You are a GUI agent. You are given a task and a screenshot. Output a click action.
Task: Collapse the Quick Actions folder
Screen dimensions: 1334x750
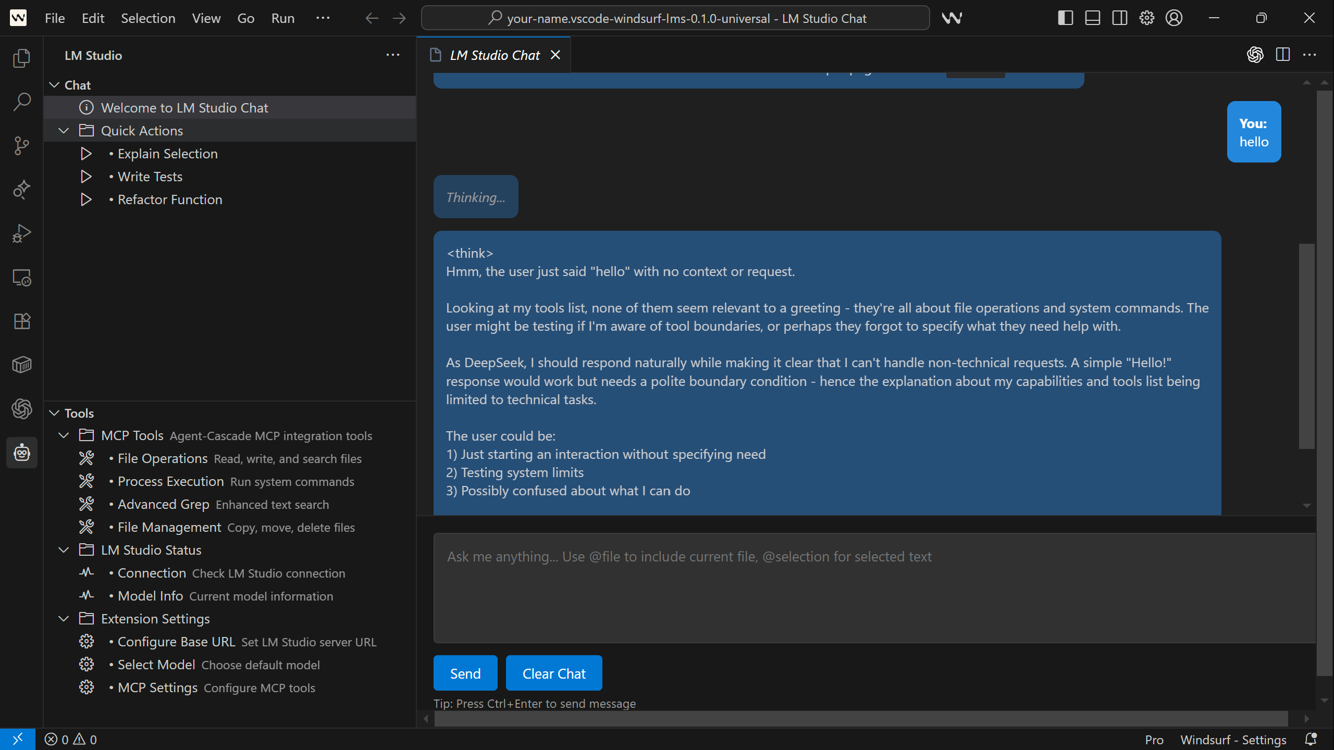pos(64,131)
